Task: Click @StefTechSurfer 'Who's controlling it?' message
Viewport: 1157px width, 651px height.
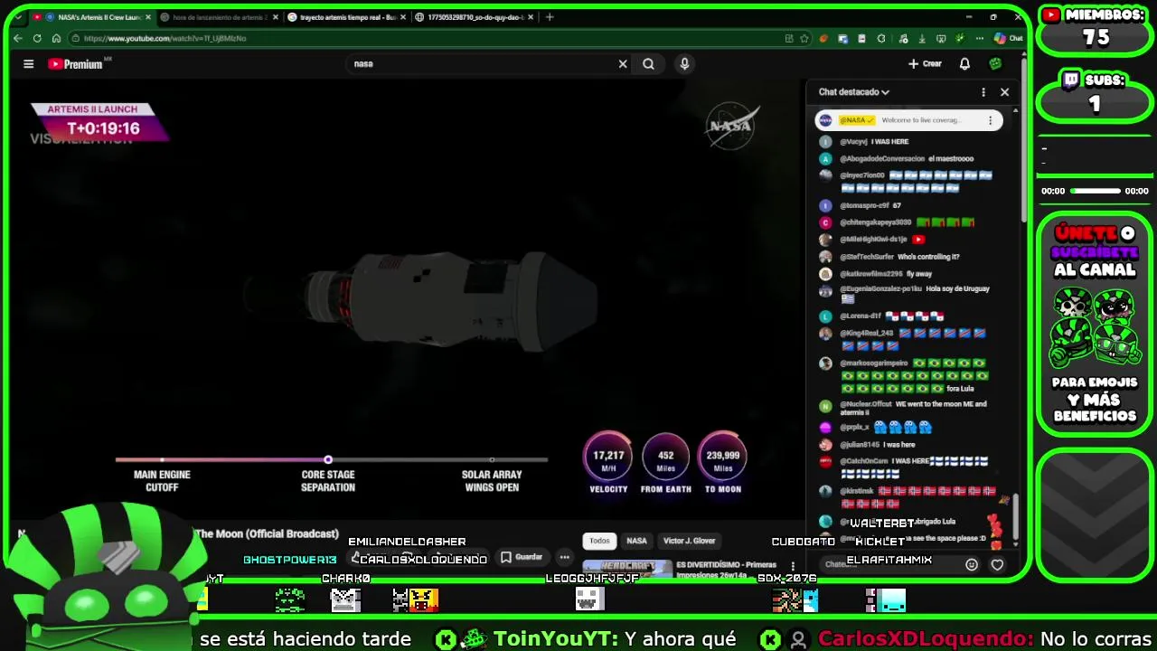Action: click(x=890, y=257)
